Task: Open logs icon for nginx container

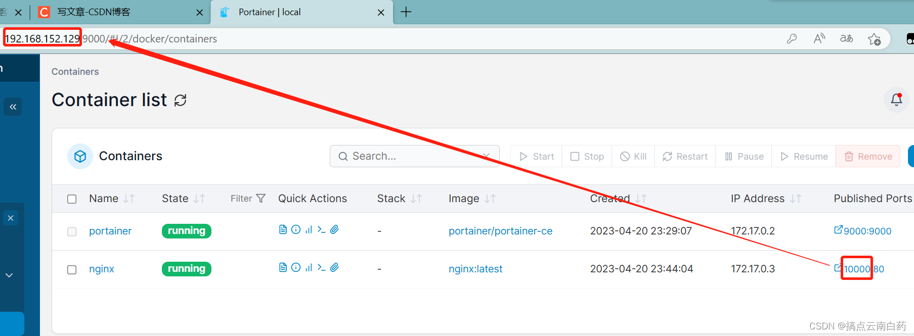Action: pos(283,267)
